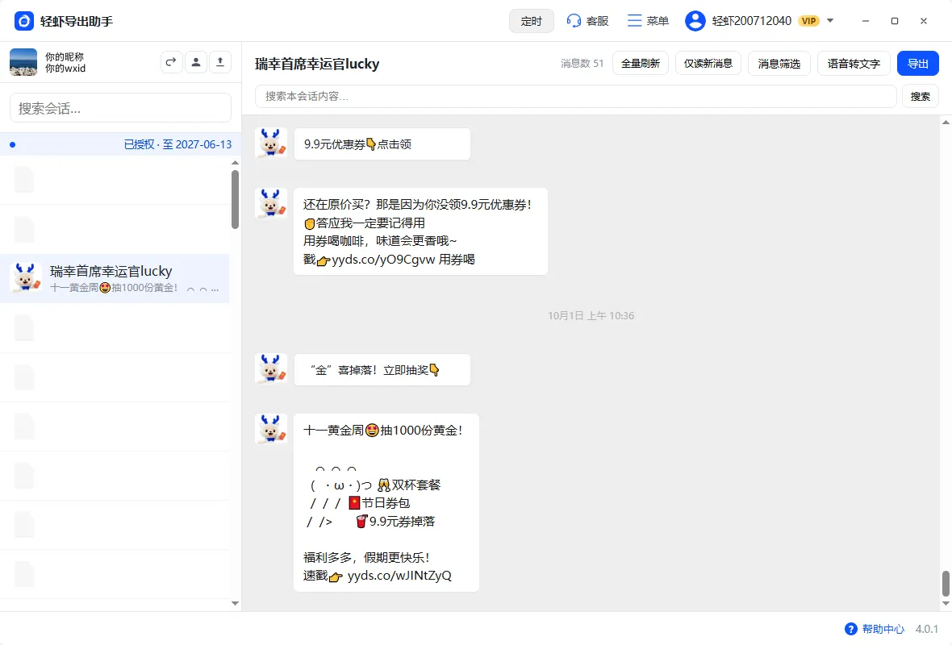Screen dimensions: 952x645
Task: Click the yyds.co/yO9Cgvw link text
Action: coord(384,260)
